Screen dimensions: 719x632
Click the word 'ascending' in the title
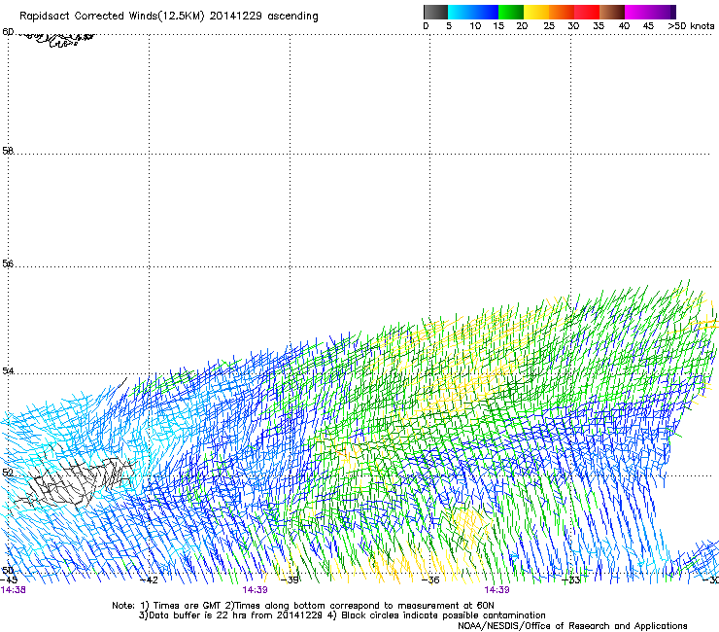point(292,17)
